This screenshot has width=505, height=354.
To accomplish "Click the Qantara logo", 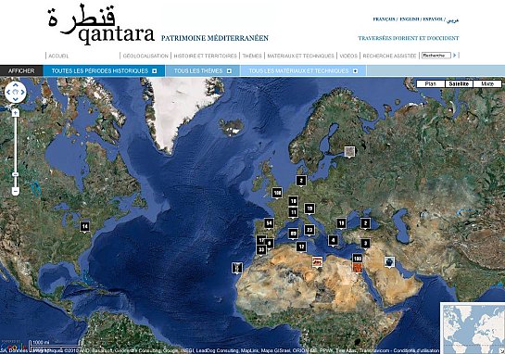I will click(x=101, y=24).
